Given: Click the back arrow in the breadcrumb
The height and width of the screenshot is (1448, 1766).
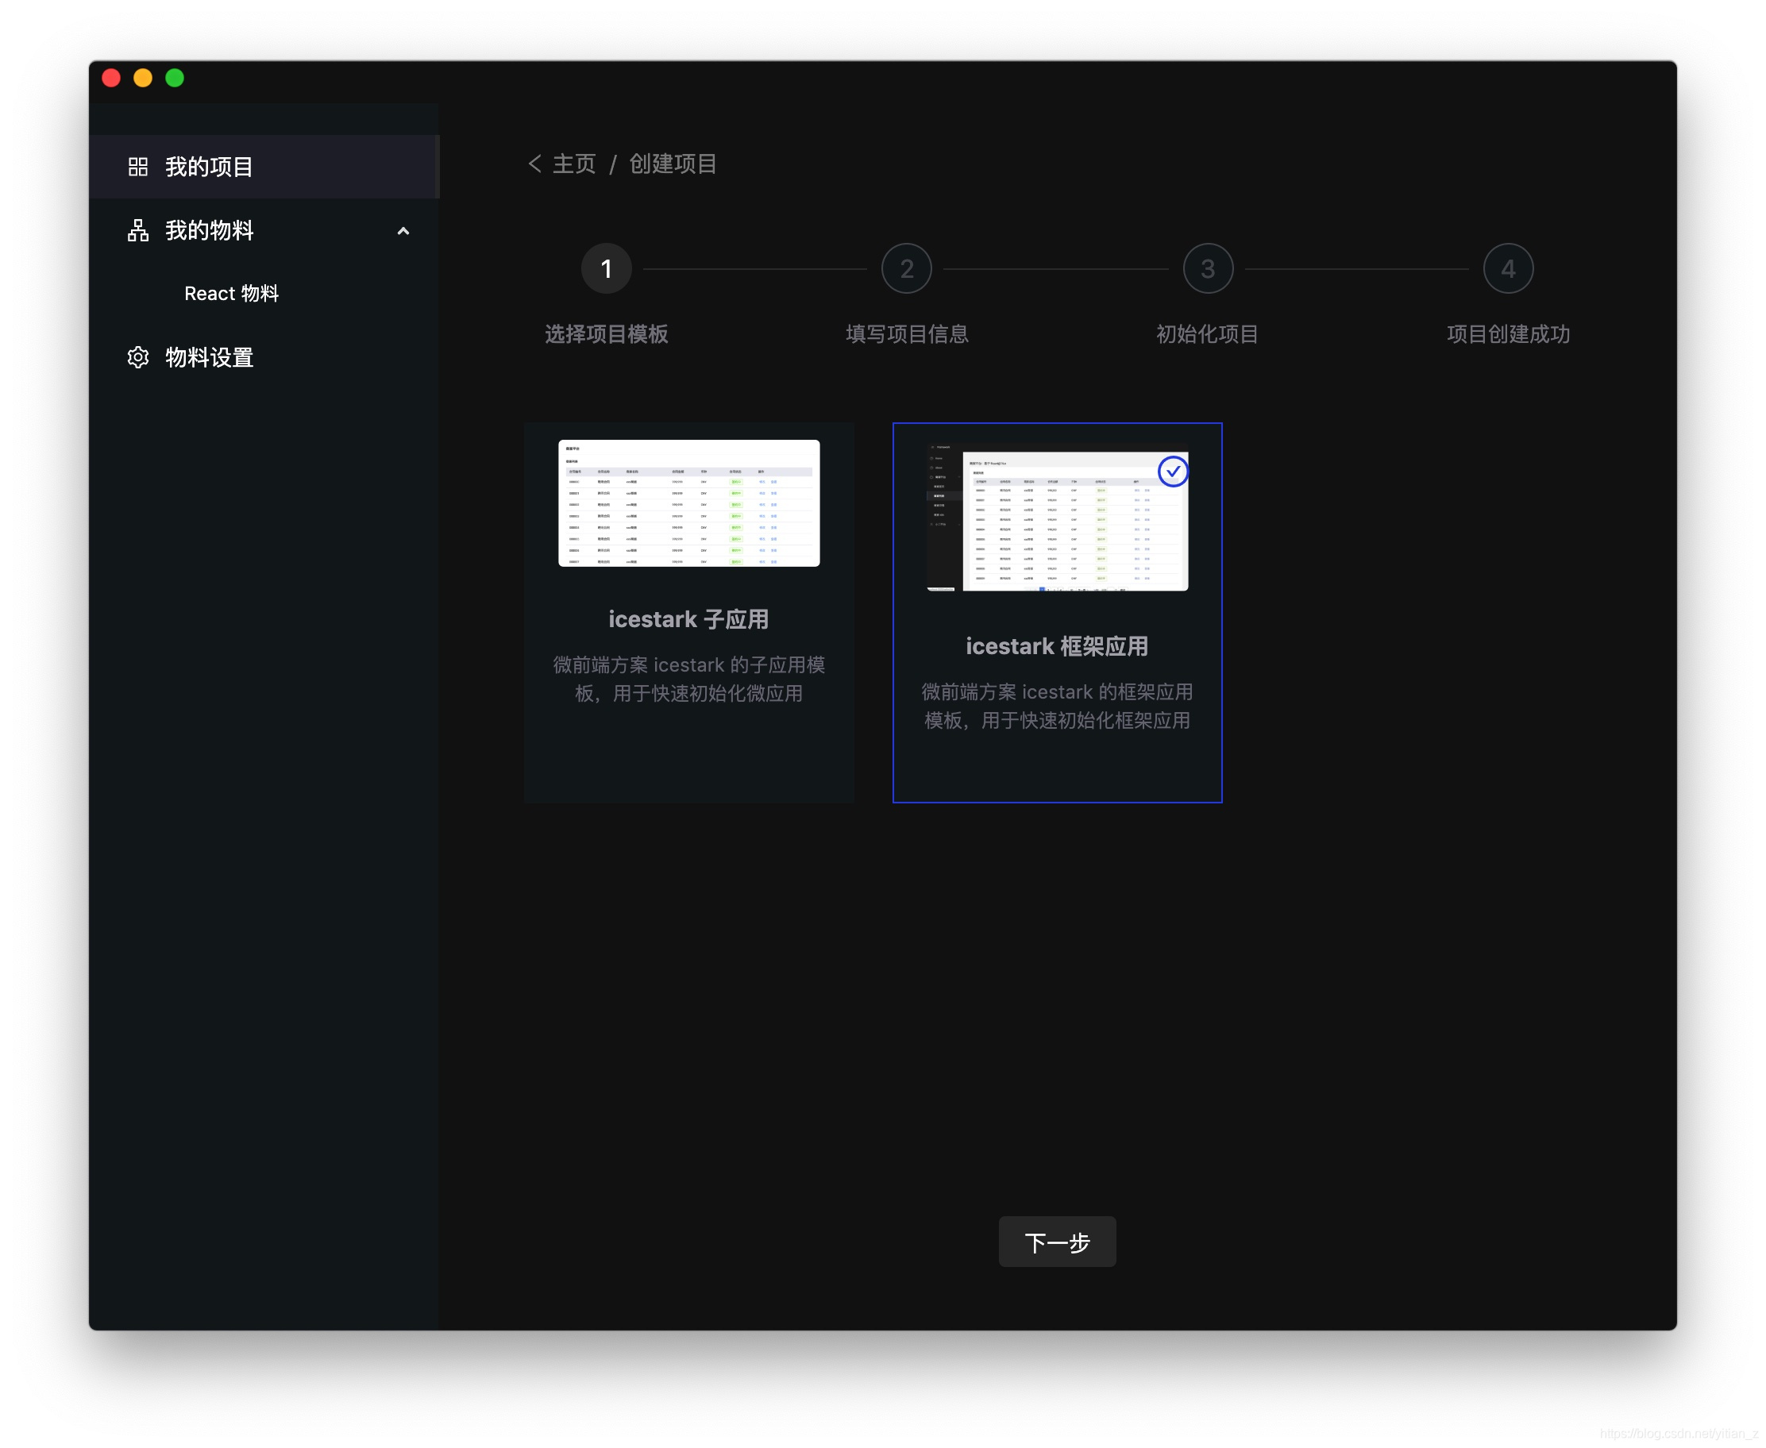Looking at the screenshot, I should 534,164.
